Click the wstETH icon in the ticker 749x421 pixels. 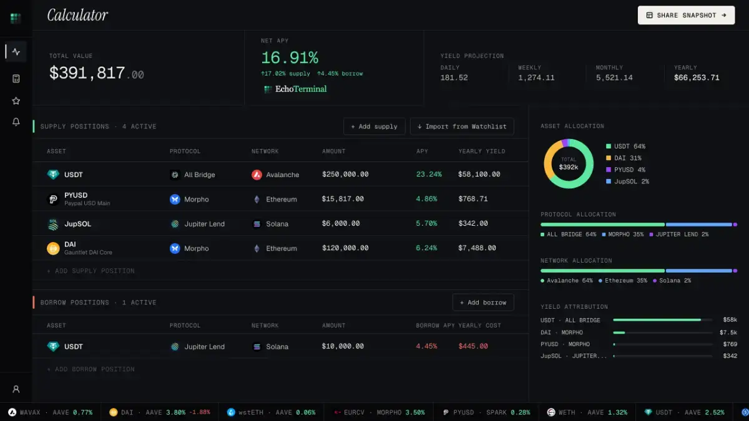click(231, 412)
